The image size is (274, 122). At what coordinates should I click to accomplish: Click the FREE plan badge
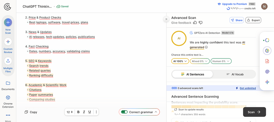tap(252, 4)
